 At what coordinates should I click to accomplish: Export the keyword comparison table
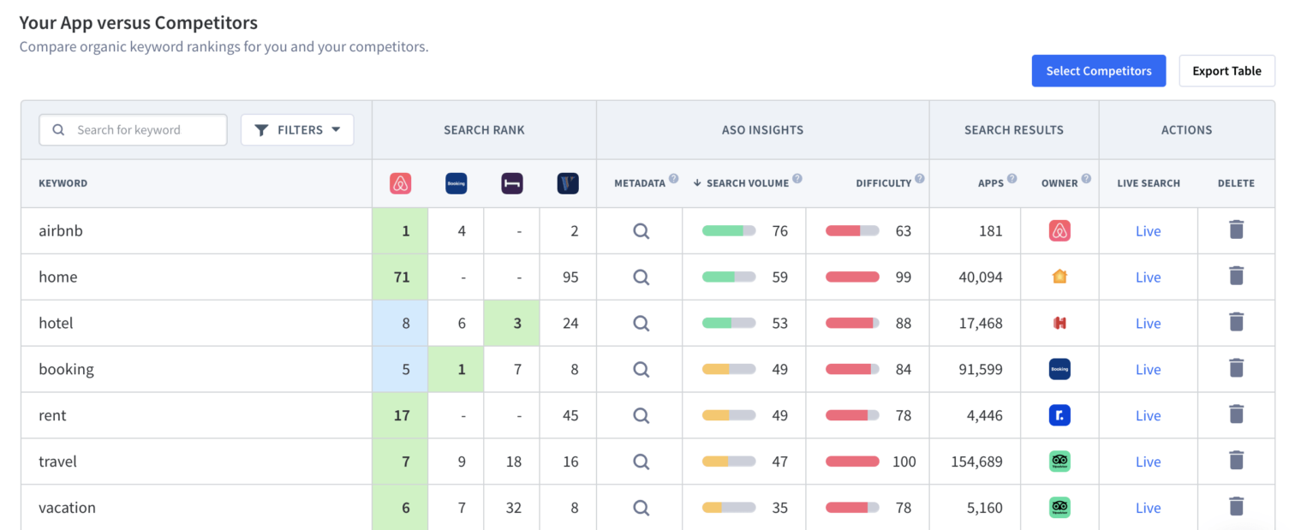pyautogui.click(x=1226, y=71)
